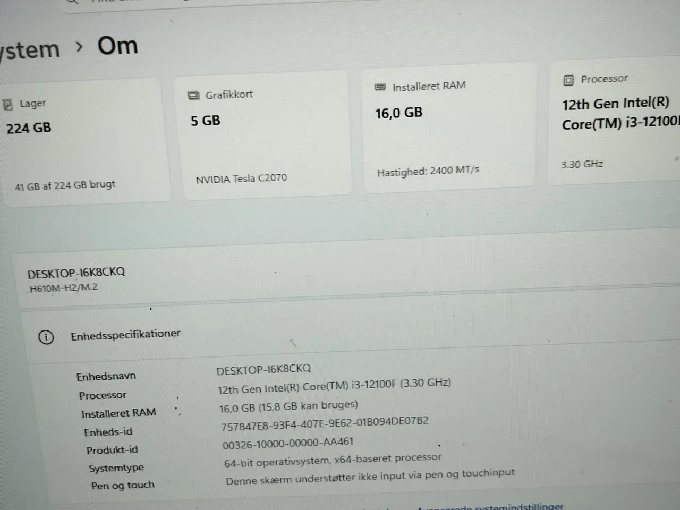Click the Om breadcrumb title
680x510 pixels.
(x=117, y=46)
